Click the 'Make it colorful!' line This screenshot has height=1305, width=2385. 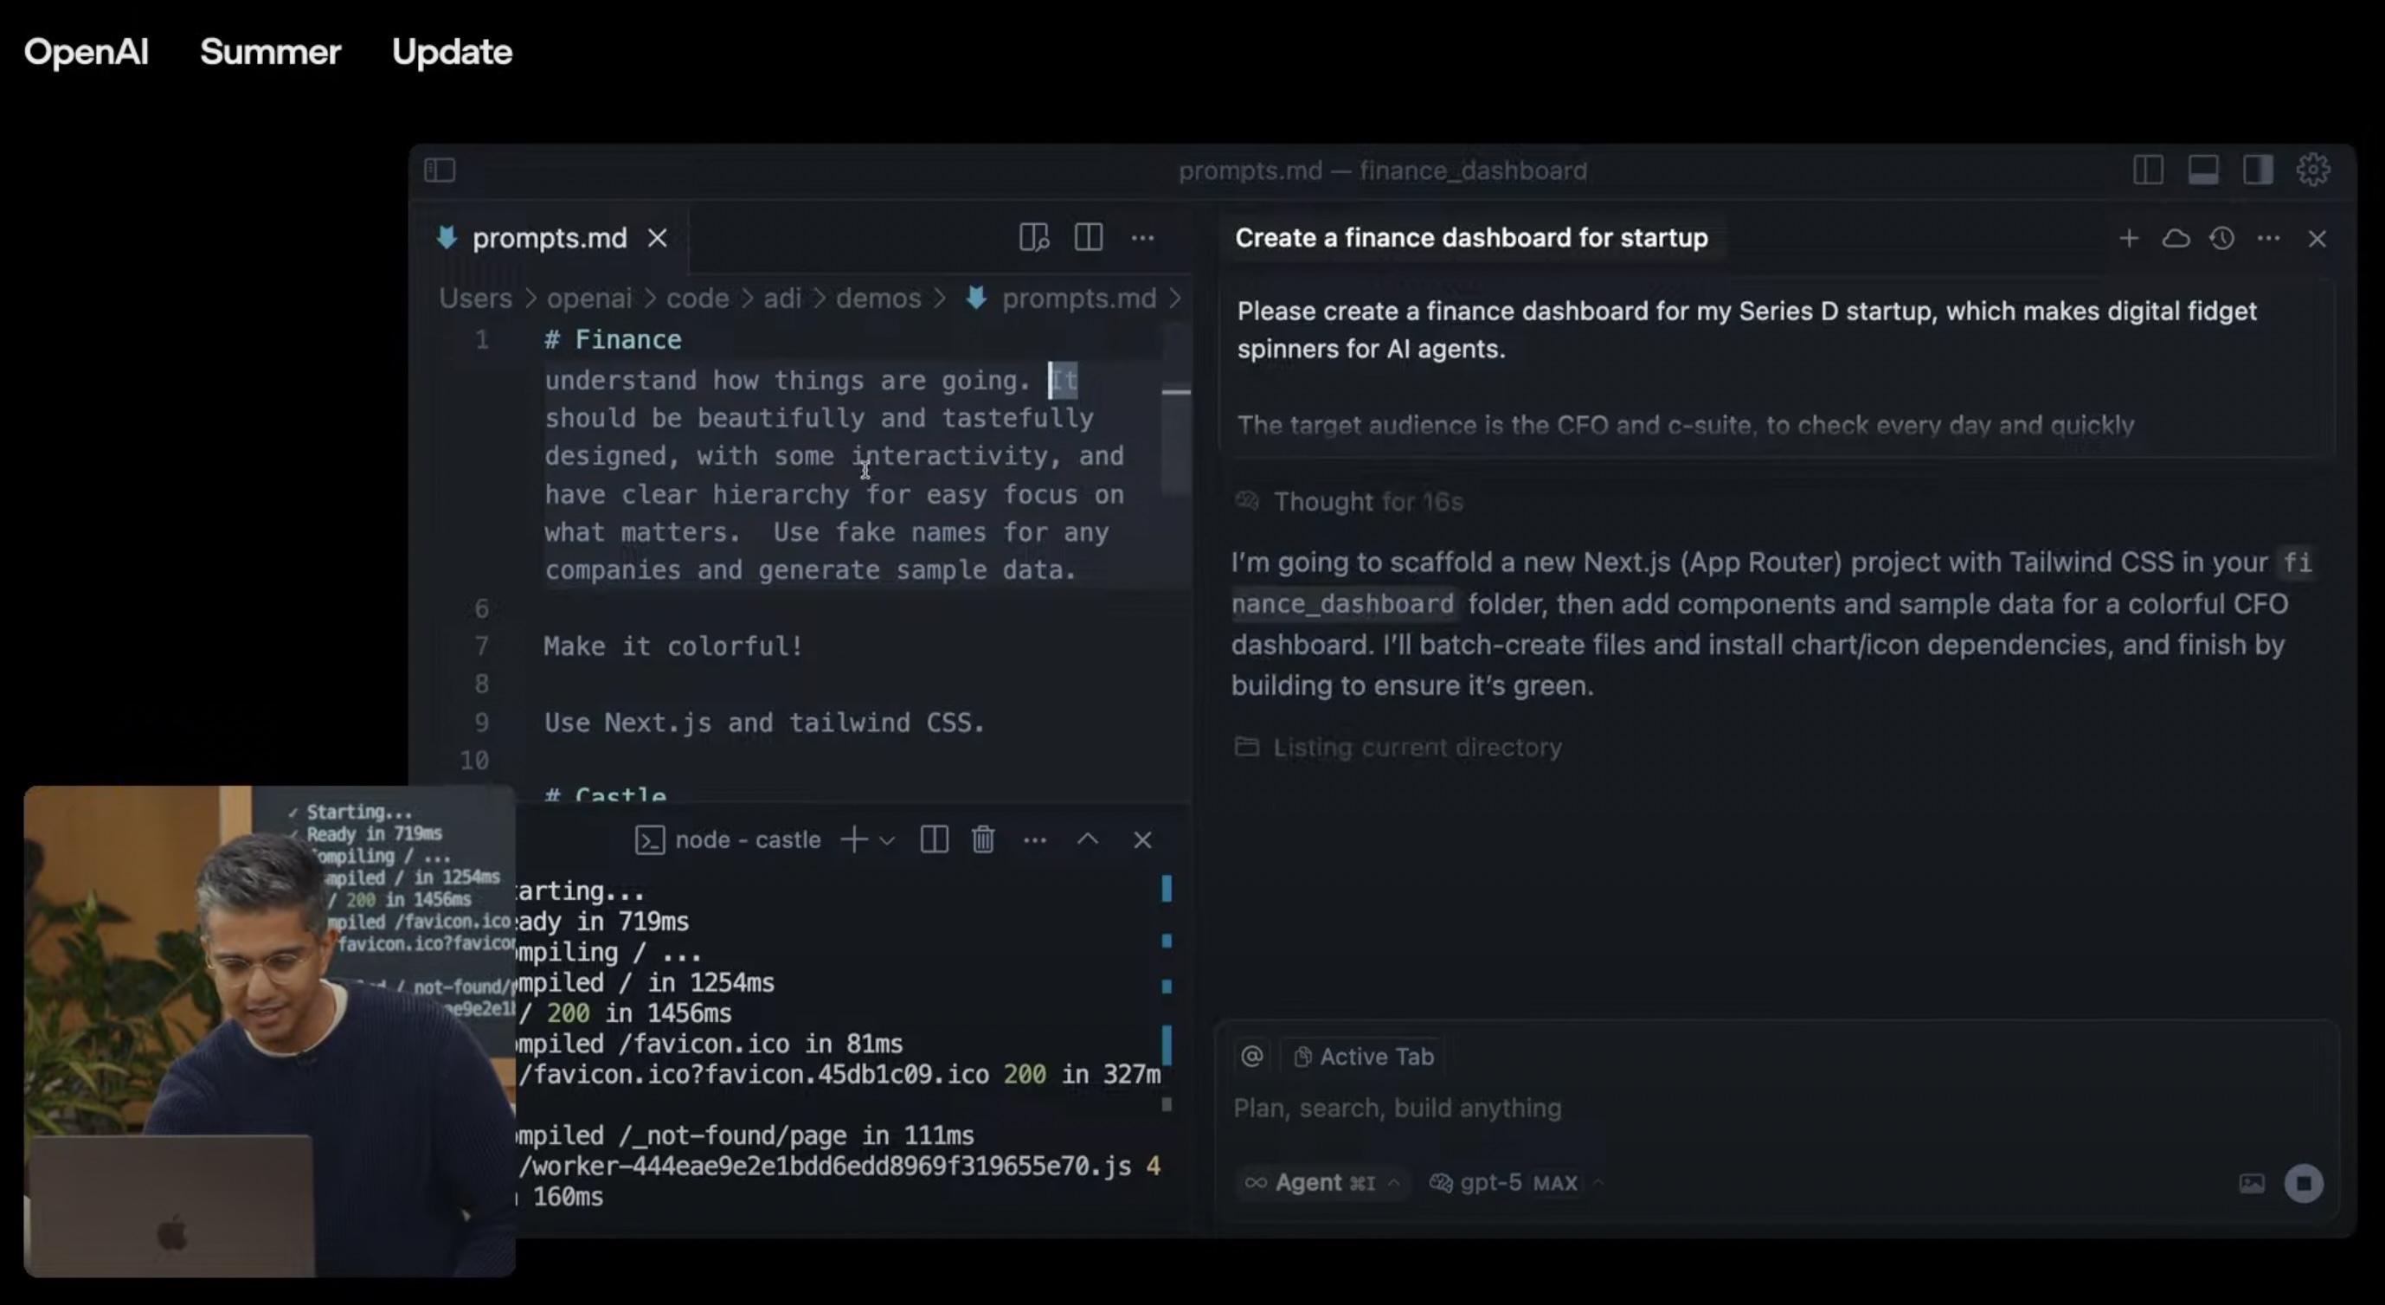click(673, 646)
